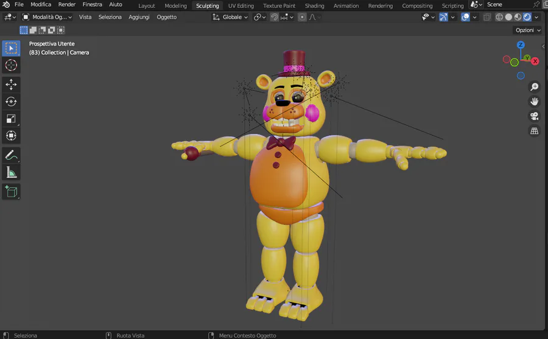Image resolution: width=548 pixels, height=339 pixels.
Task: Click the blue Z axis gizmo
Action: [521, 45]
